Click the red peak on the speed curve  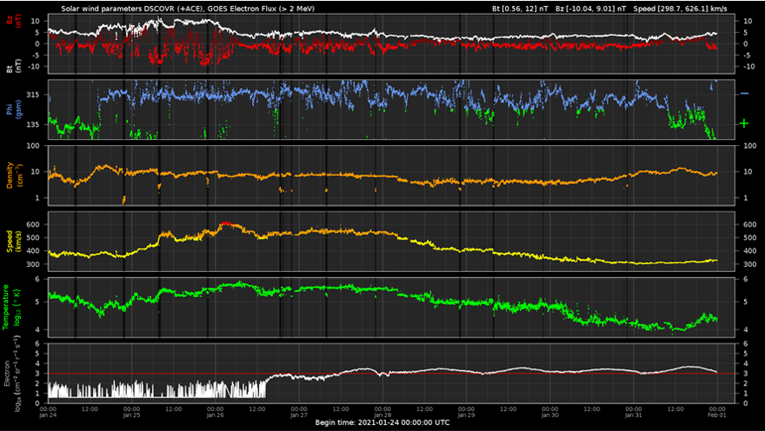tap(227, 223)
